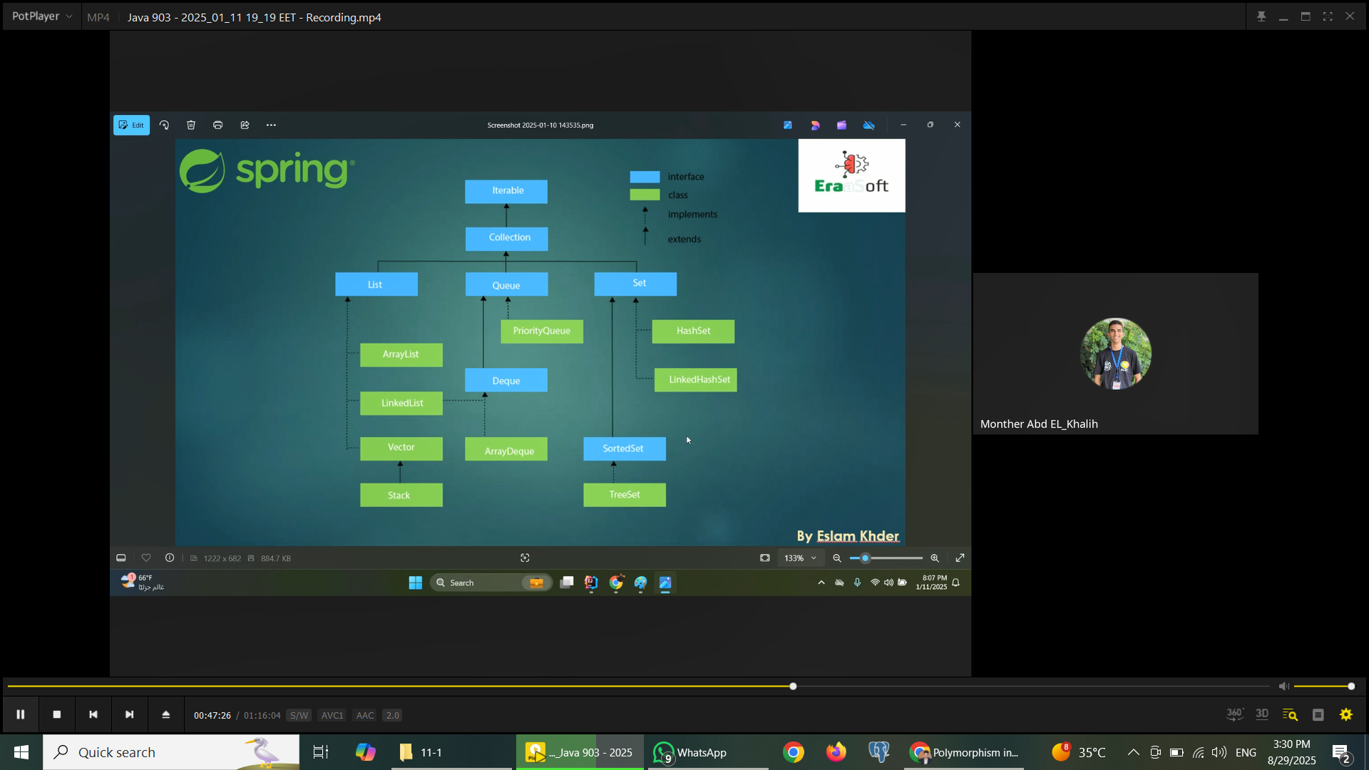
Task: Open PotPlayer settings gear
Action: [1346, 714]
